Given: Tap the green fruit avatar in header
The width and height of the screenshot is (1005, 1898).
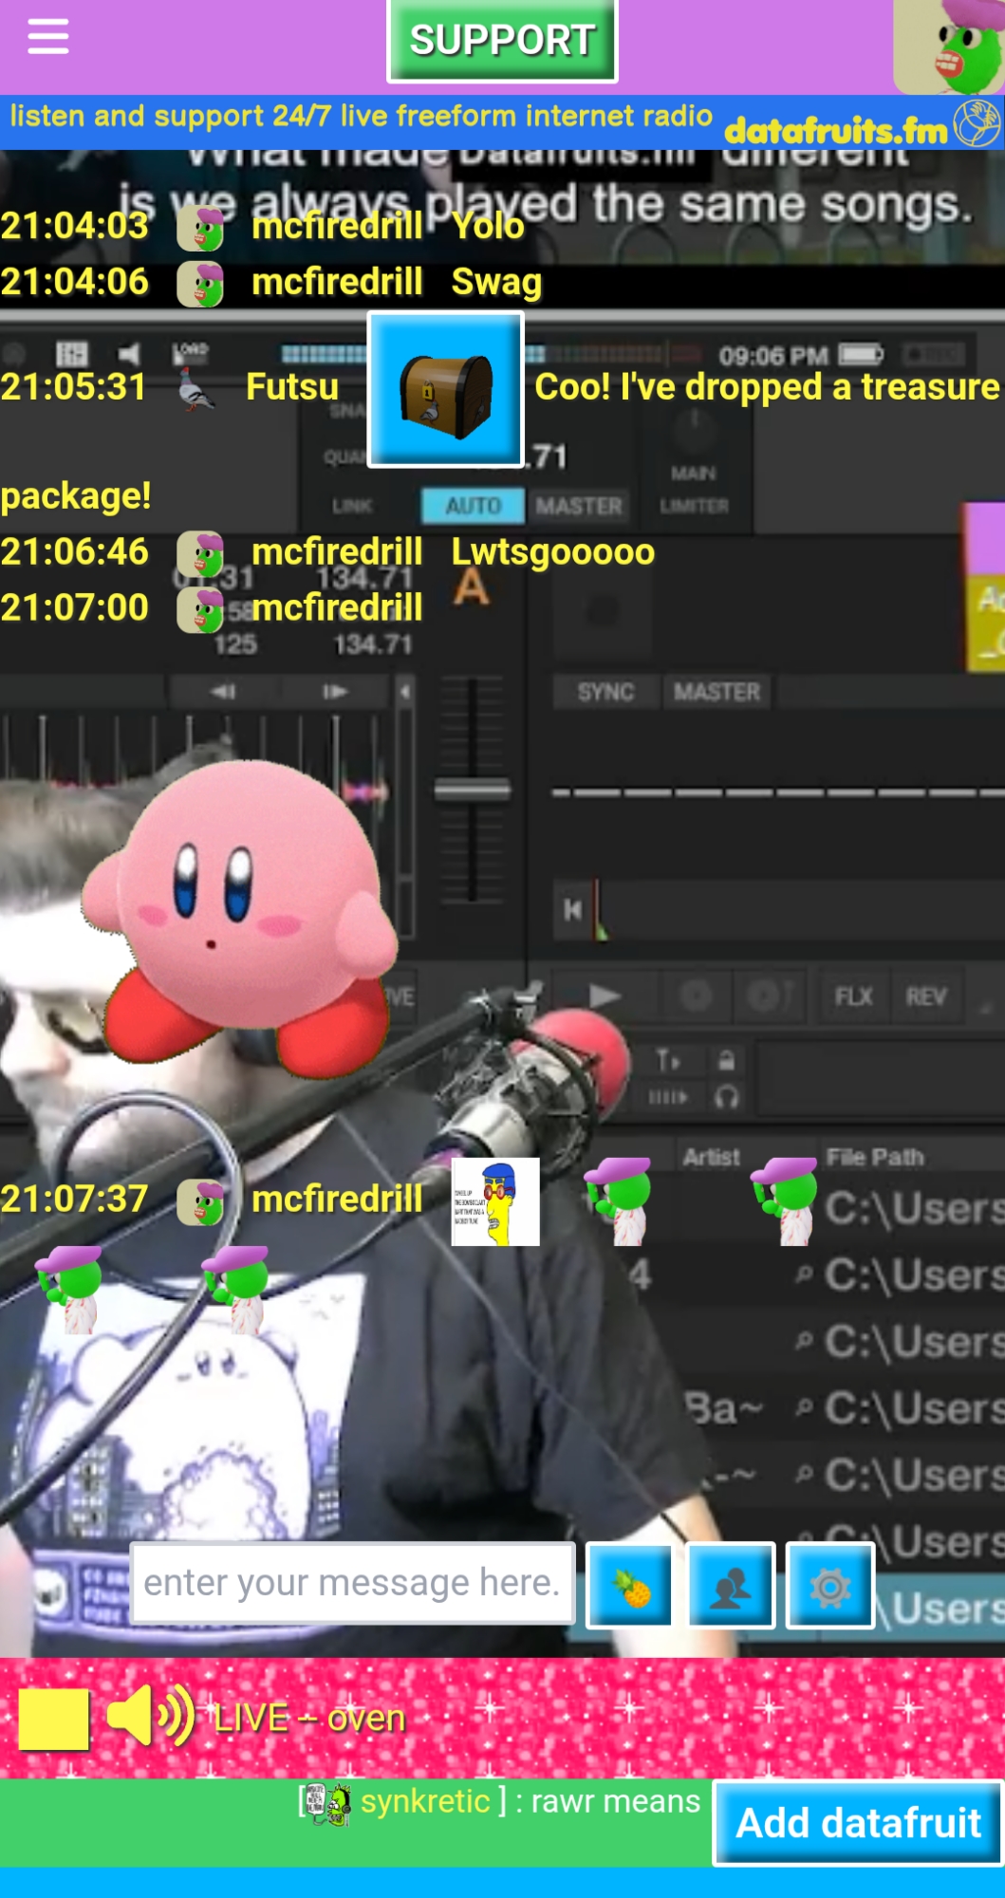Looking at the screenshot, I should pyautogui.click(x=949, y=47).
